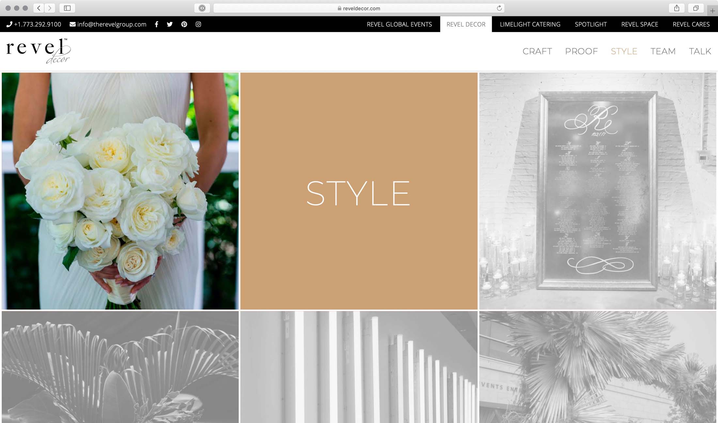Image resolution: width=718 pixels, height=423 pixels.
Task: Click the tan STYLE color tile
Action: tap(359, 191)
